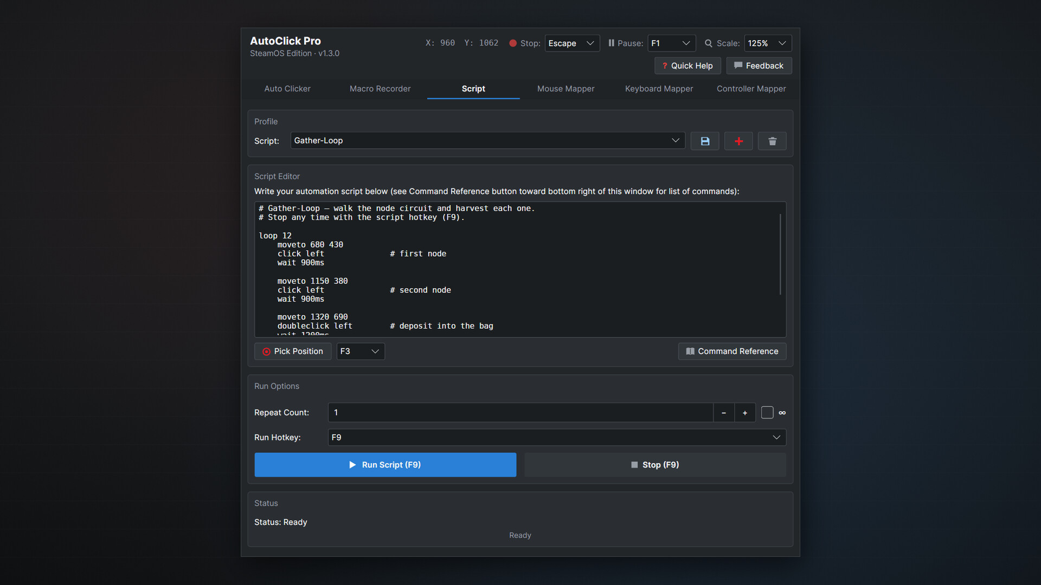Click the 'Status: Ready' text

[x=281, y=522]
